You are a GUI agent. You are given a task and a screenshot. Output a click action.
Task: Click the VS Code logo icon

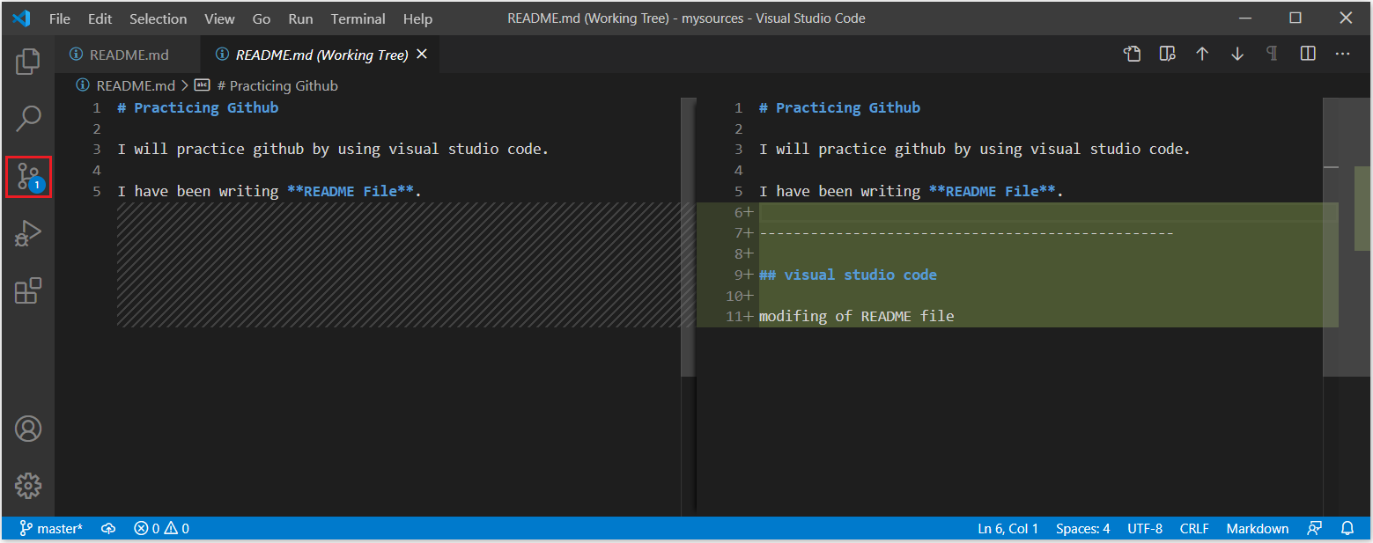21,18
